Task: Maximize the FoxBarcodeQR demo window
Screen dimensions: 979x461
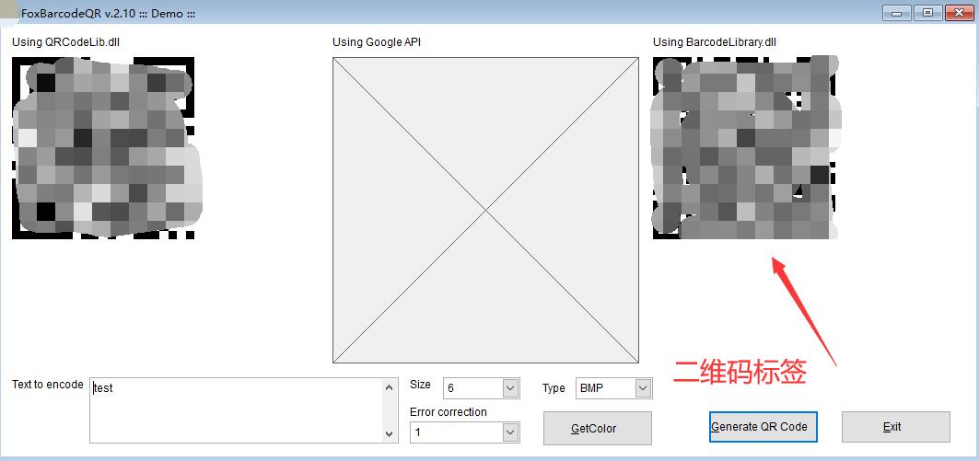Action: 927,12
